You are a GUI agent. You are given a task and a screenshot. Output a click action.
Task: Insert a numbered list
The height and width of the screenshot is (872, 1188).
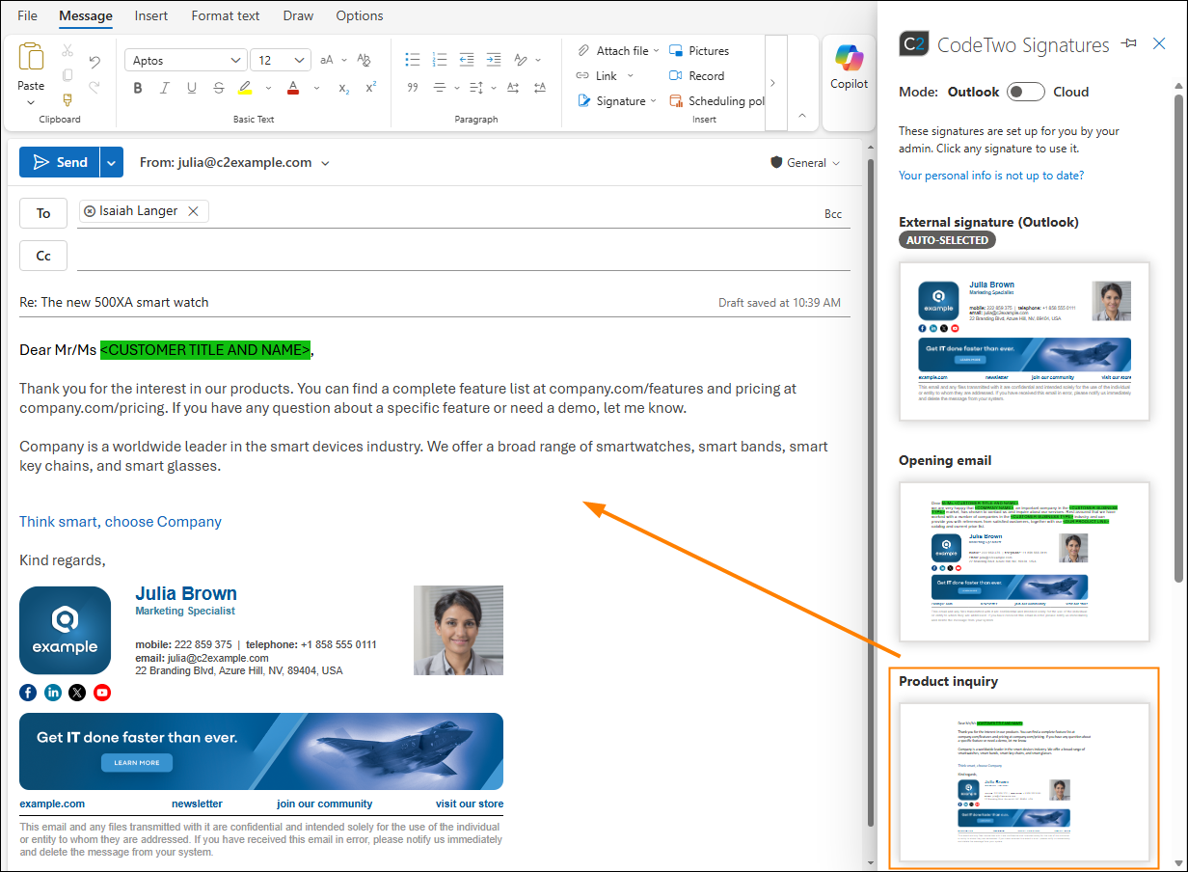(x=440, y=60)
